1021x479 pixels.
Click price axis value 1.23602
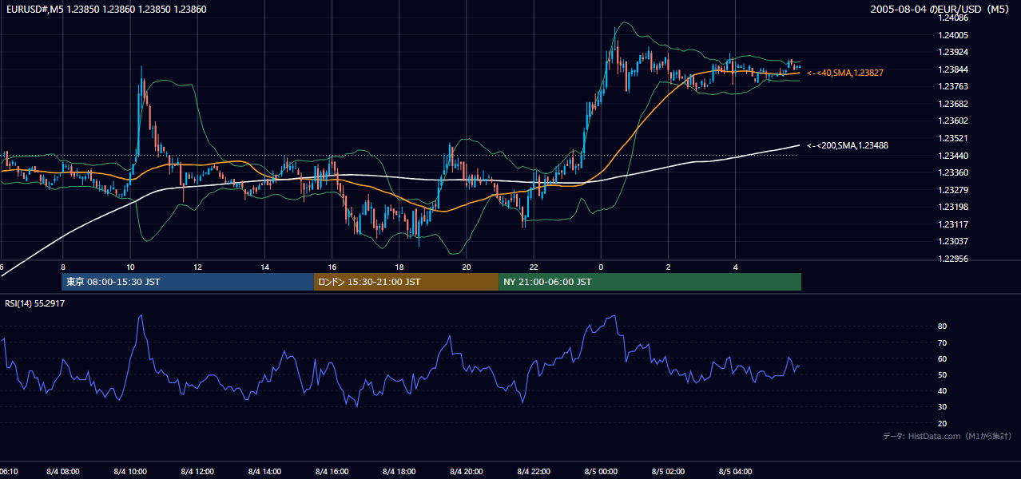(953, 121)
